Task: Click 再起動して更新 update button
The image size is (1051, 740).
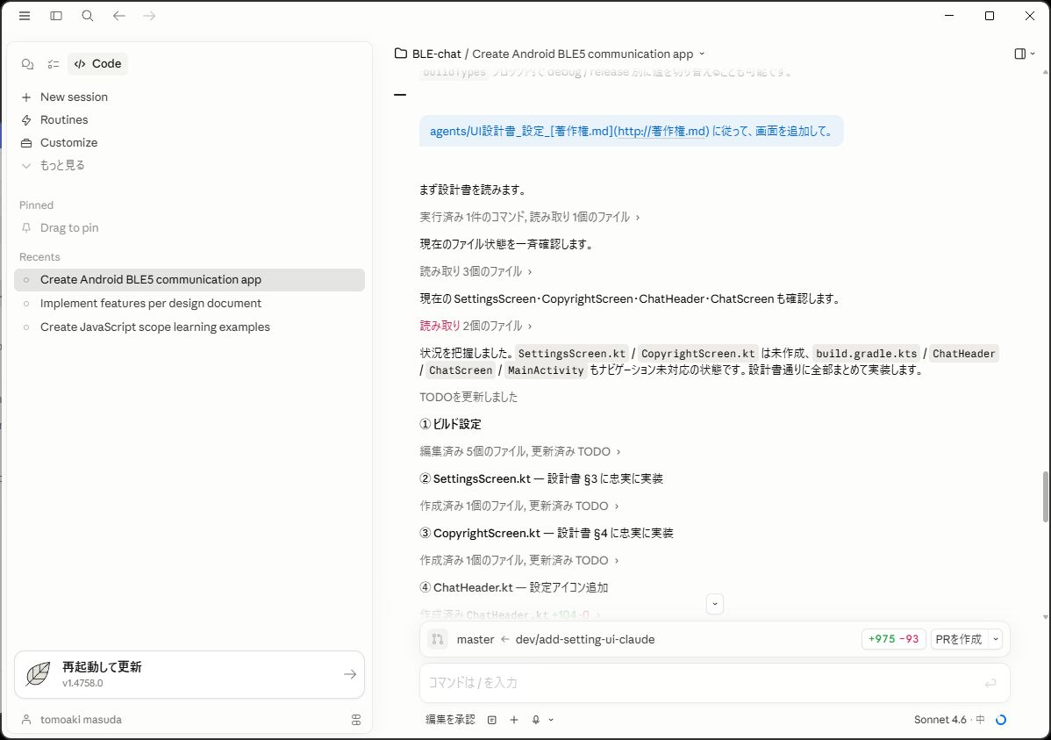Action: point(189,674)
